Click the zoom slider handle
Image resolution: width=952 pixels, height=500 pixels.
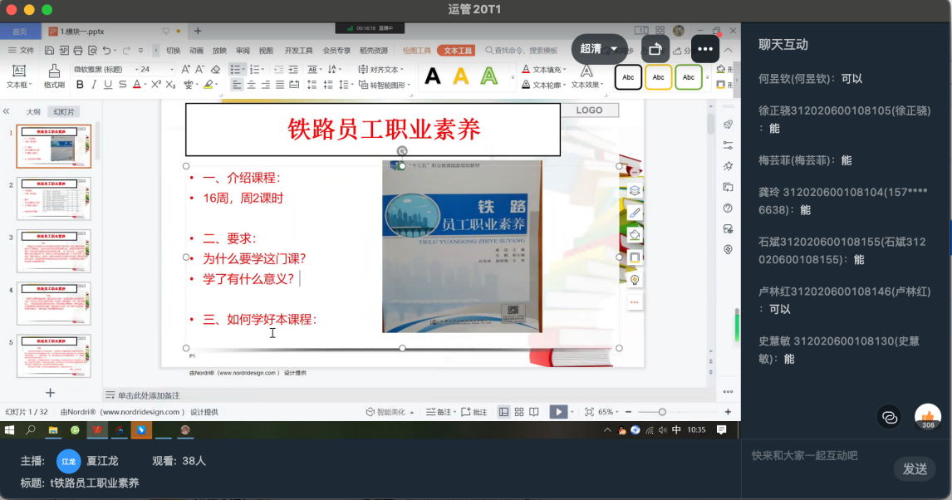[x=662, y=412]
